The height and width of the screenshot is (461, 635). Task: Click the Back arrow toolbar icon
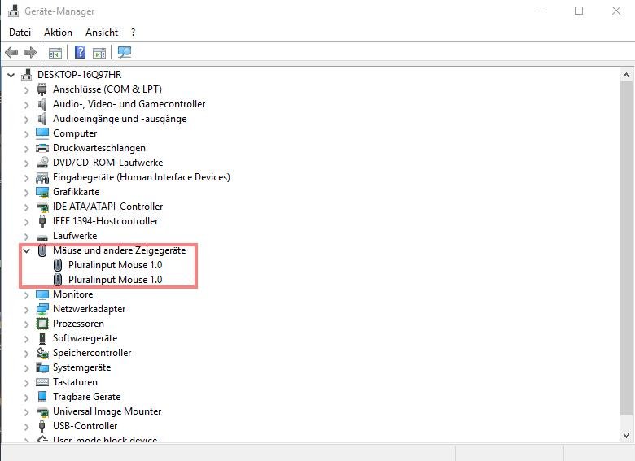pos(11,52)
